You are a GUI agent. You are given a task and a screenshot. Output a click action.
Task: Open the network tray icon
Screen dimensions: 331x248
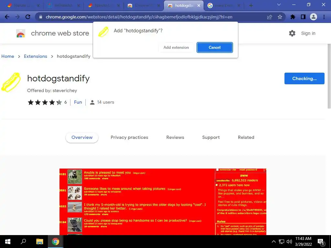(282, 242)
